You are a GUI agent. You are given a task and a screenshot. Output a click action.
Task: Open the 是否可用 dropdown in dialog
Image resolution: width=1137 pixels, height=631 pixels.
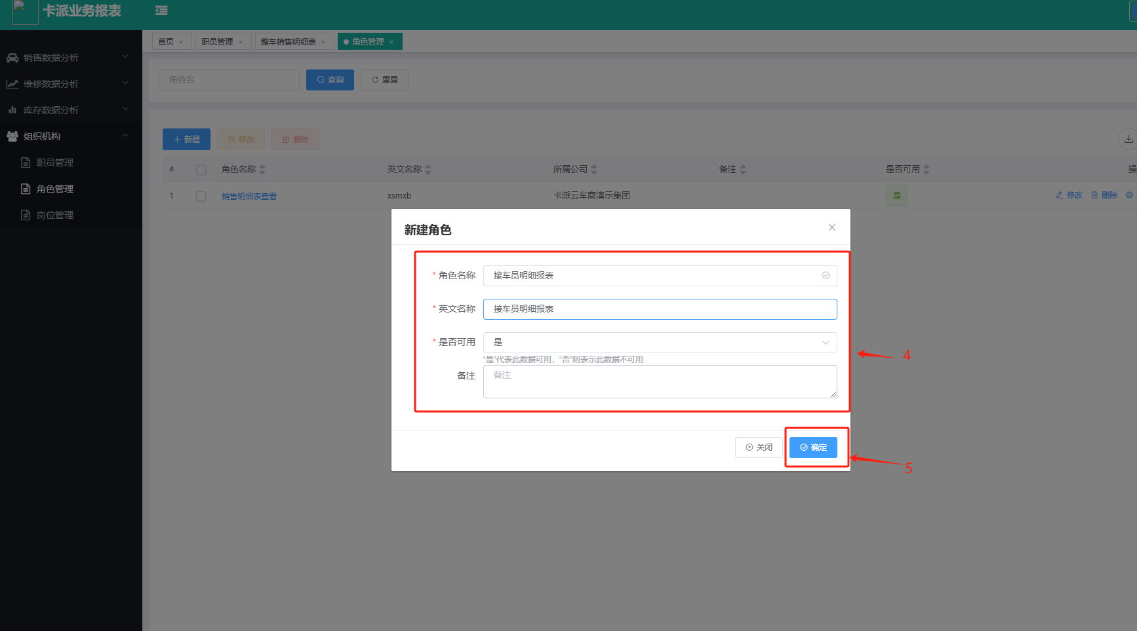tap(660, 342)
